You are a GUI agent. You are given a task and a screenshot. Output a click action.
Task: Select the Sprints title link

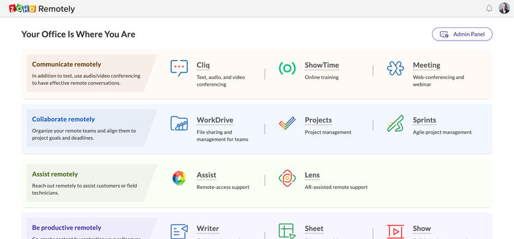(x=424, y=120)
